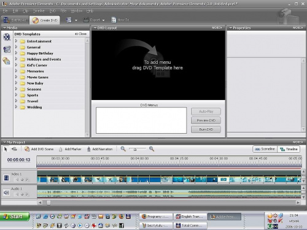Click the film reel media icon
This screenshot has height=230, width=307.
[x=7, y=37]
